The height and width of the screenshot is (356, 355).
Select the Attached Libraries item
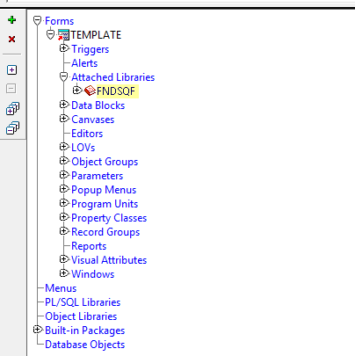113,77
